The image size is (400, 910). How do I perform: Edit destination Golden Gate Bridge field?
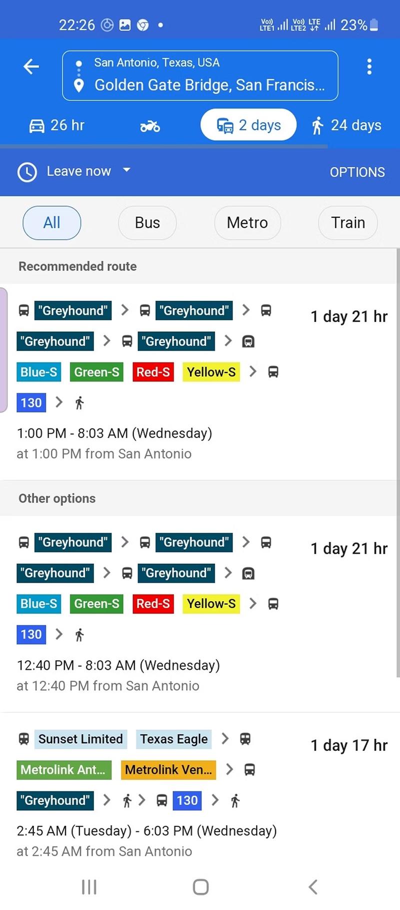(x=210, y=85)
